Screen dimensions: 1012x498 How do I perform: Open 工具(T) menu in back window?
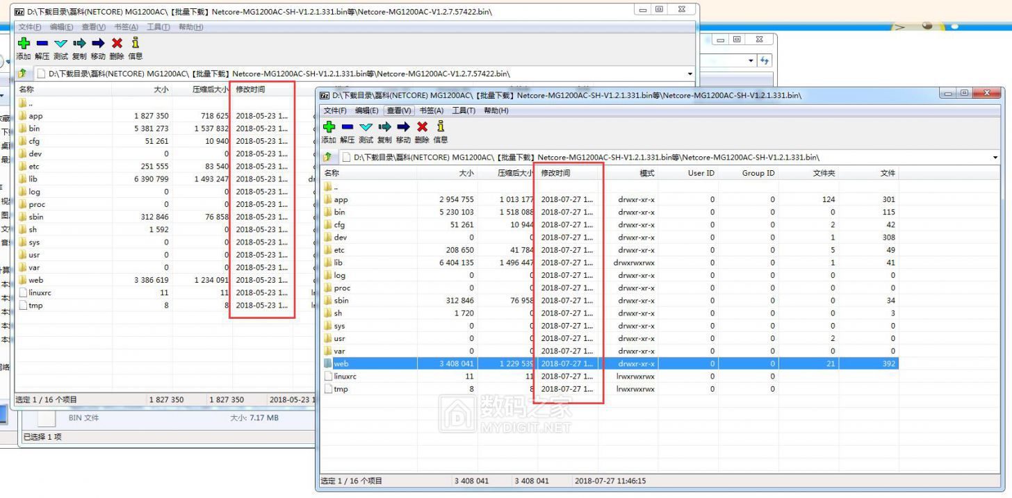[x=158, y=27]
